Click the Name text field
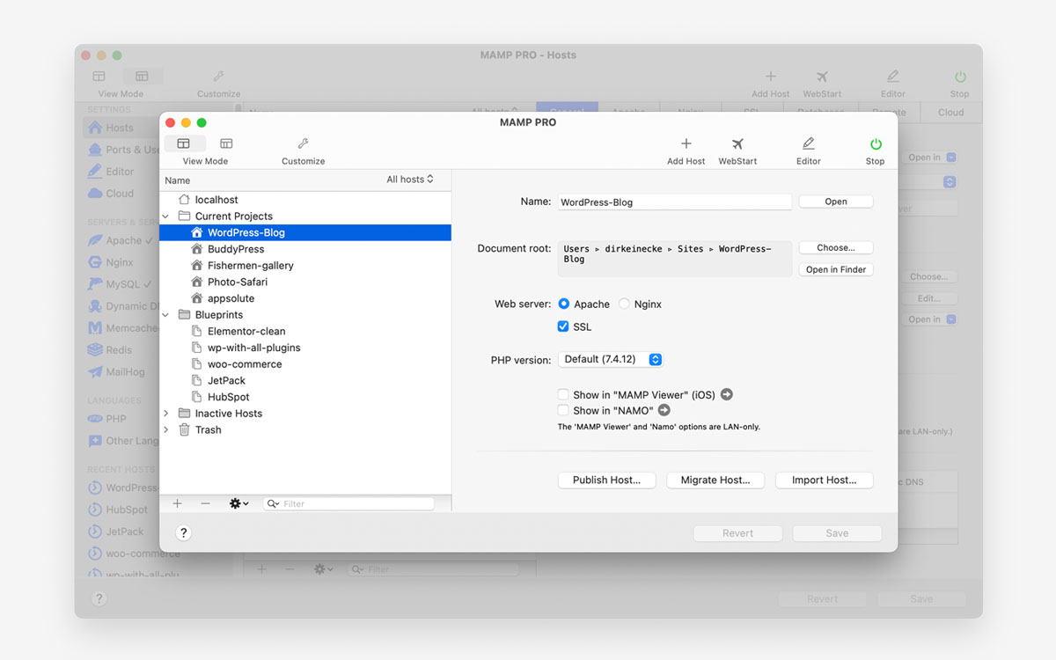The width and height of the screenshot is (1056, 660). tap(675, 202)
